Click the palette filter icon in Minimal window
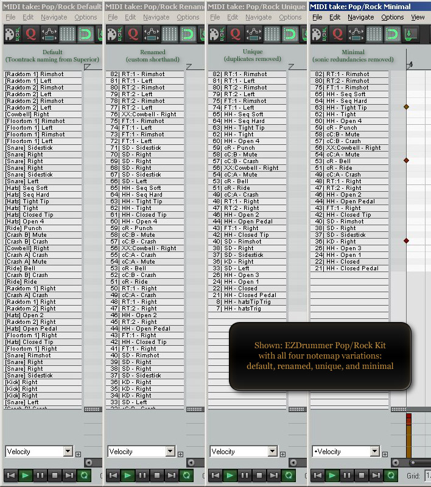Viewport: 431px width, 487px height. click(x=320, y=34)
